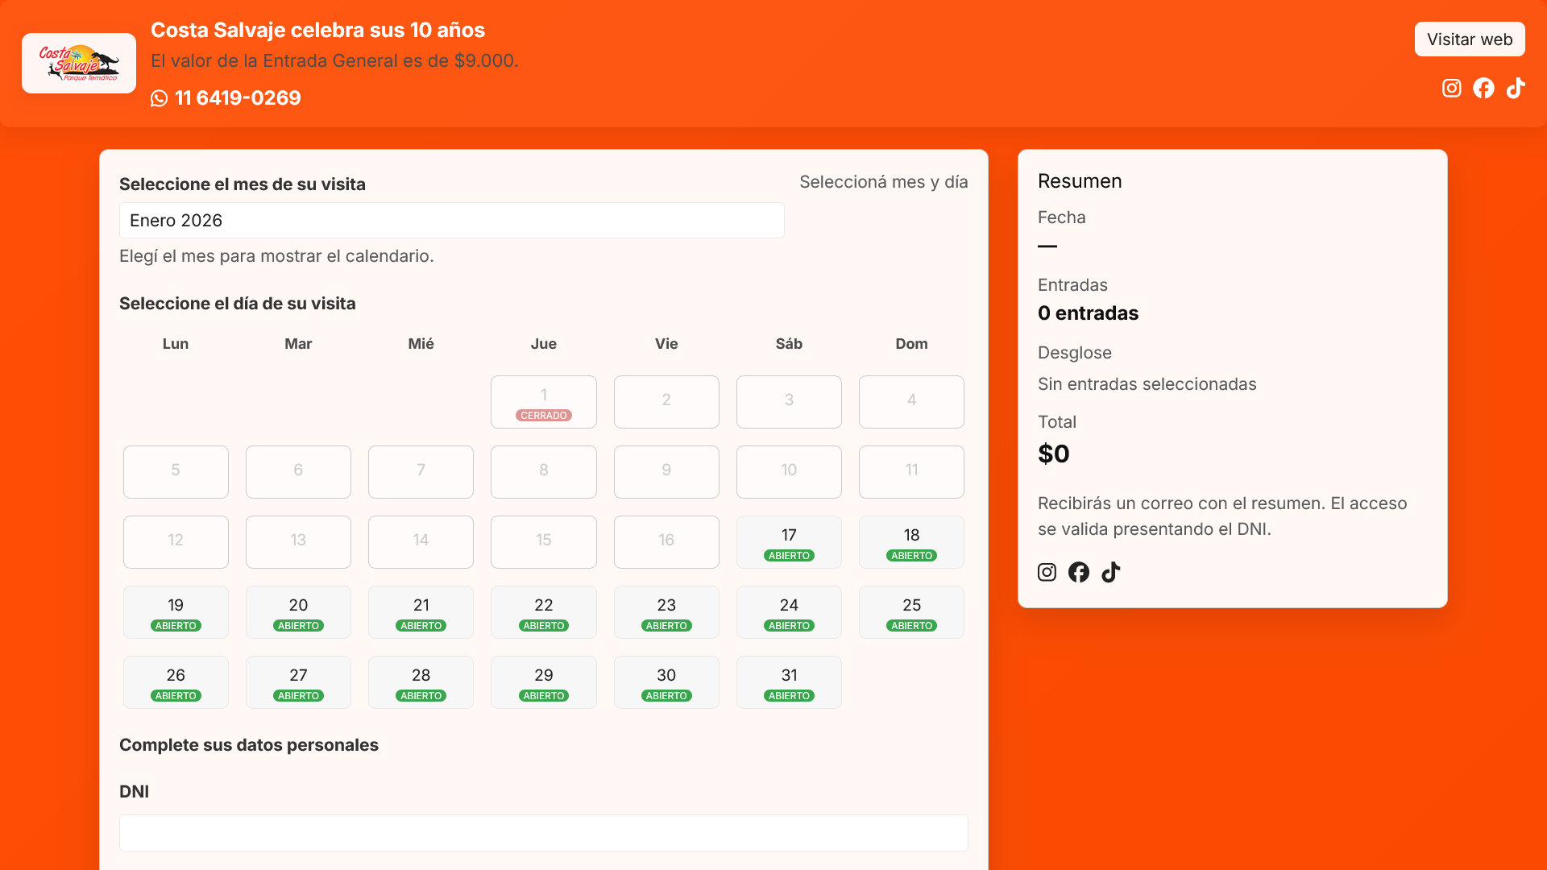The width and height of the screenshot is (1547, 870).
Task: Open the Enero 2026 month selector
Action: click(451, 220)
